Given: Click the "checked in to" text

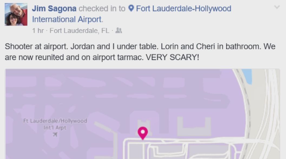Looking at the screenshot, I should tap(102, 9).
